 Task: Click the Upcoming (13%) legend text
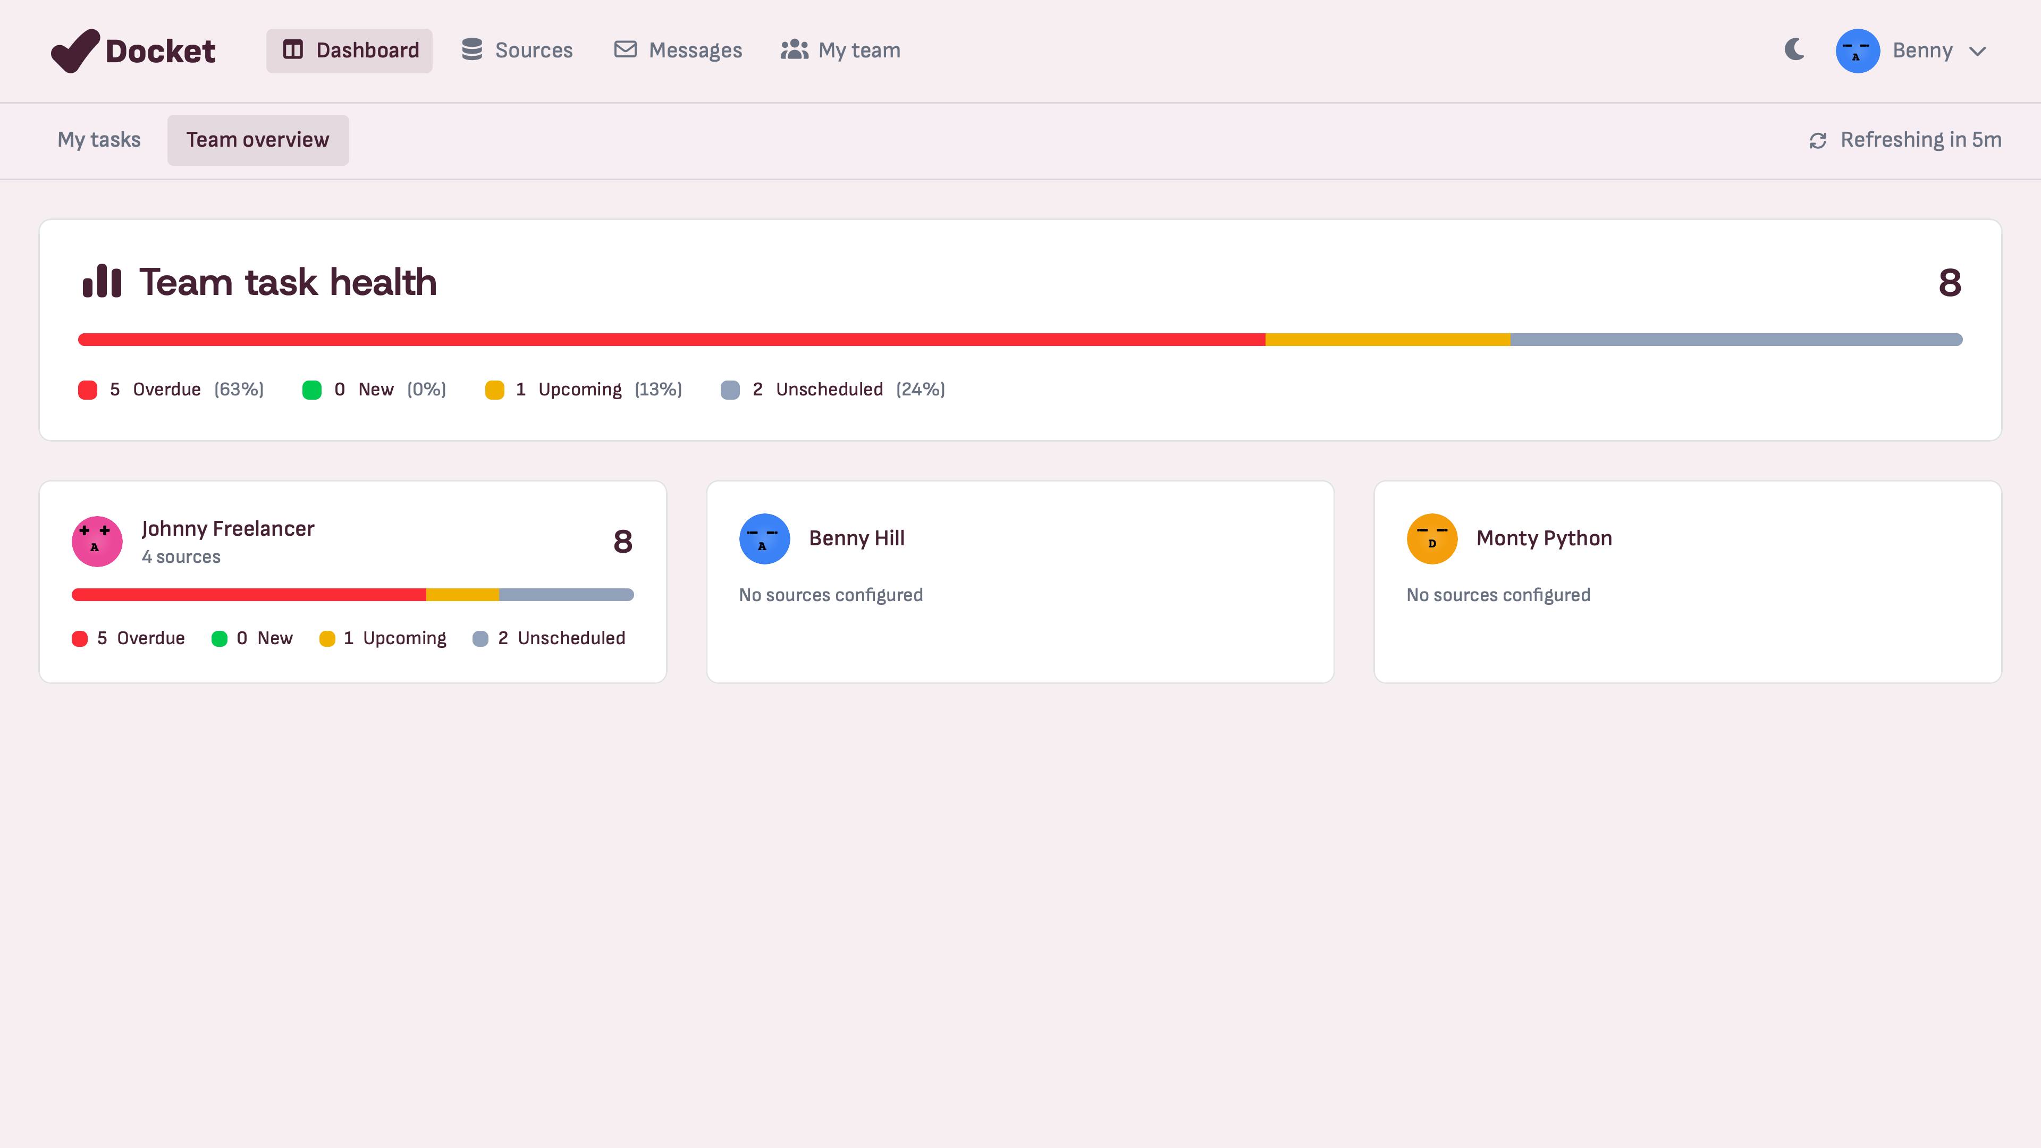[x=610, y=390]
